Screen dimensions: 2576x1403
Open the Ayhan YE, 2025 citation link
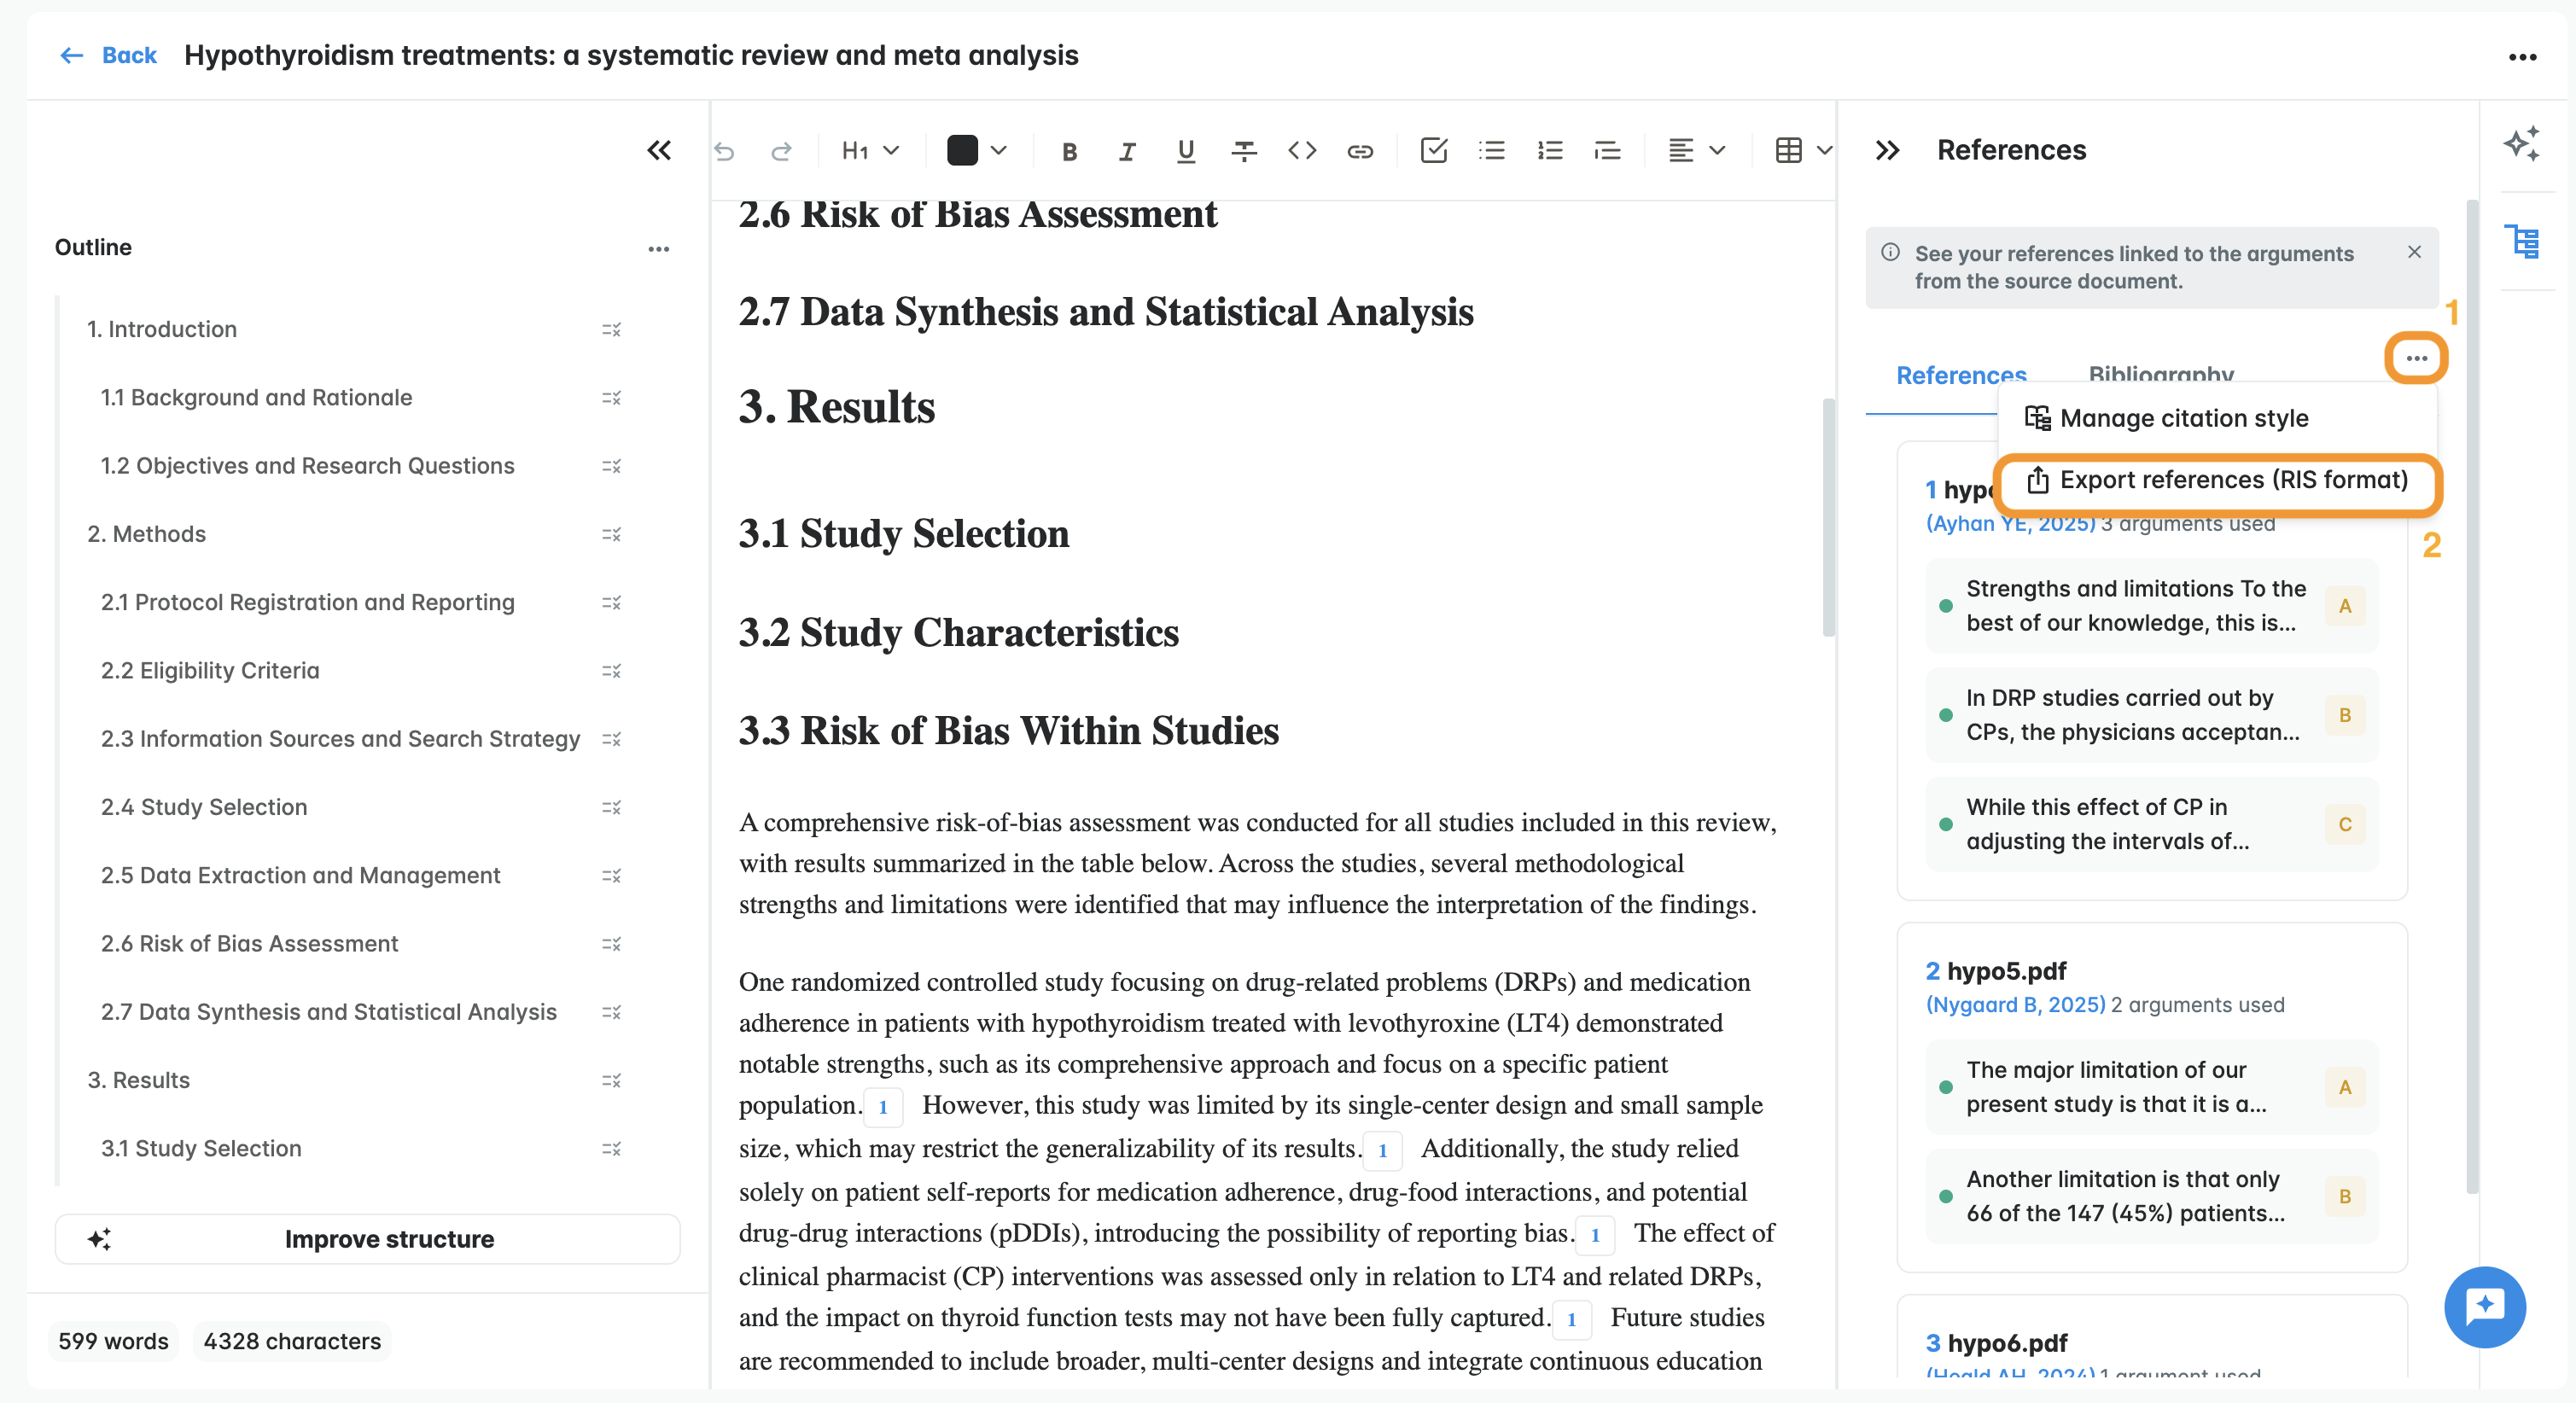coord(2010,524)
